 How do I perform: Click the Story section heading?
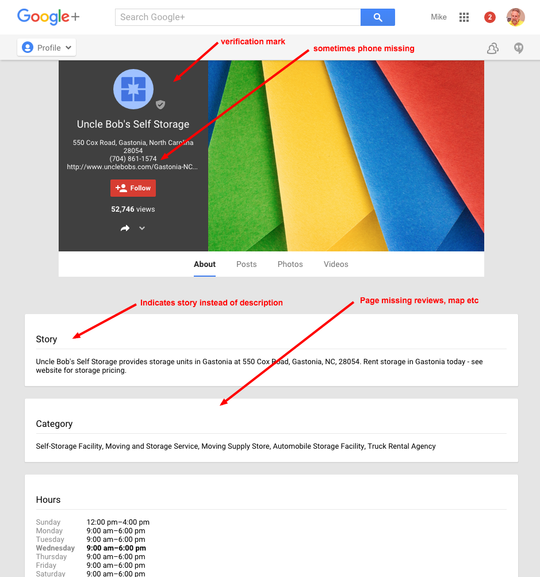47,339
